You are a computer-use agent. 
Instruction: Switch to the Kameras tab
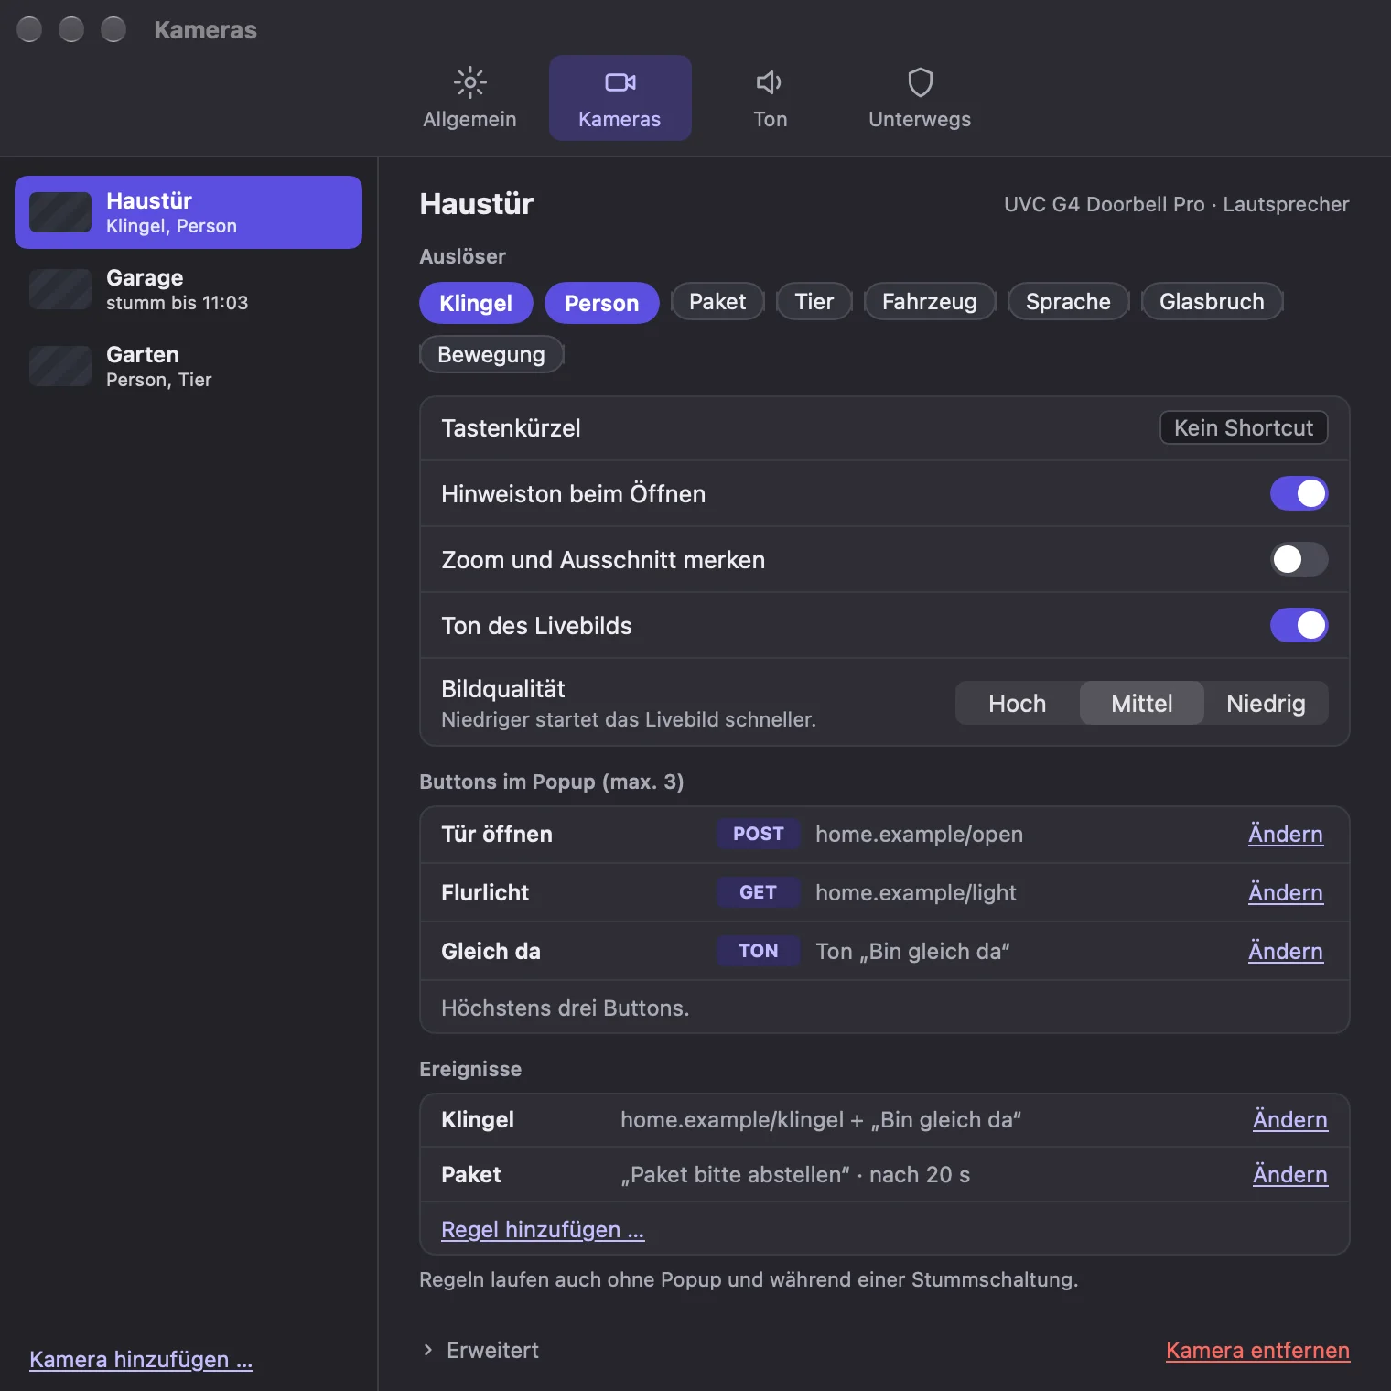pos(620,98)
